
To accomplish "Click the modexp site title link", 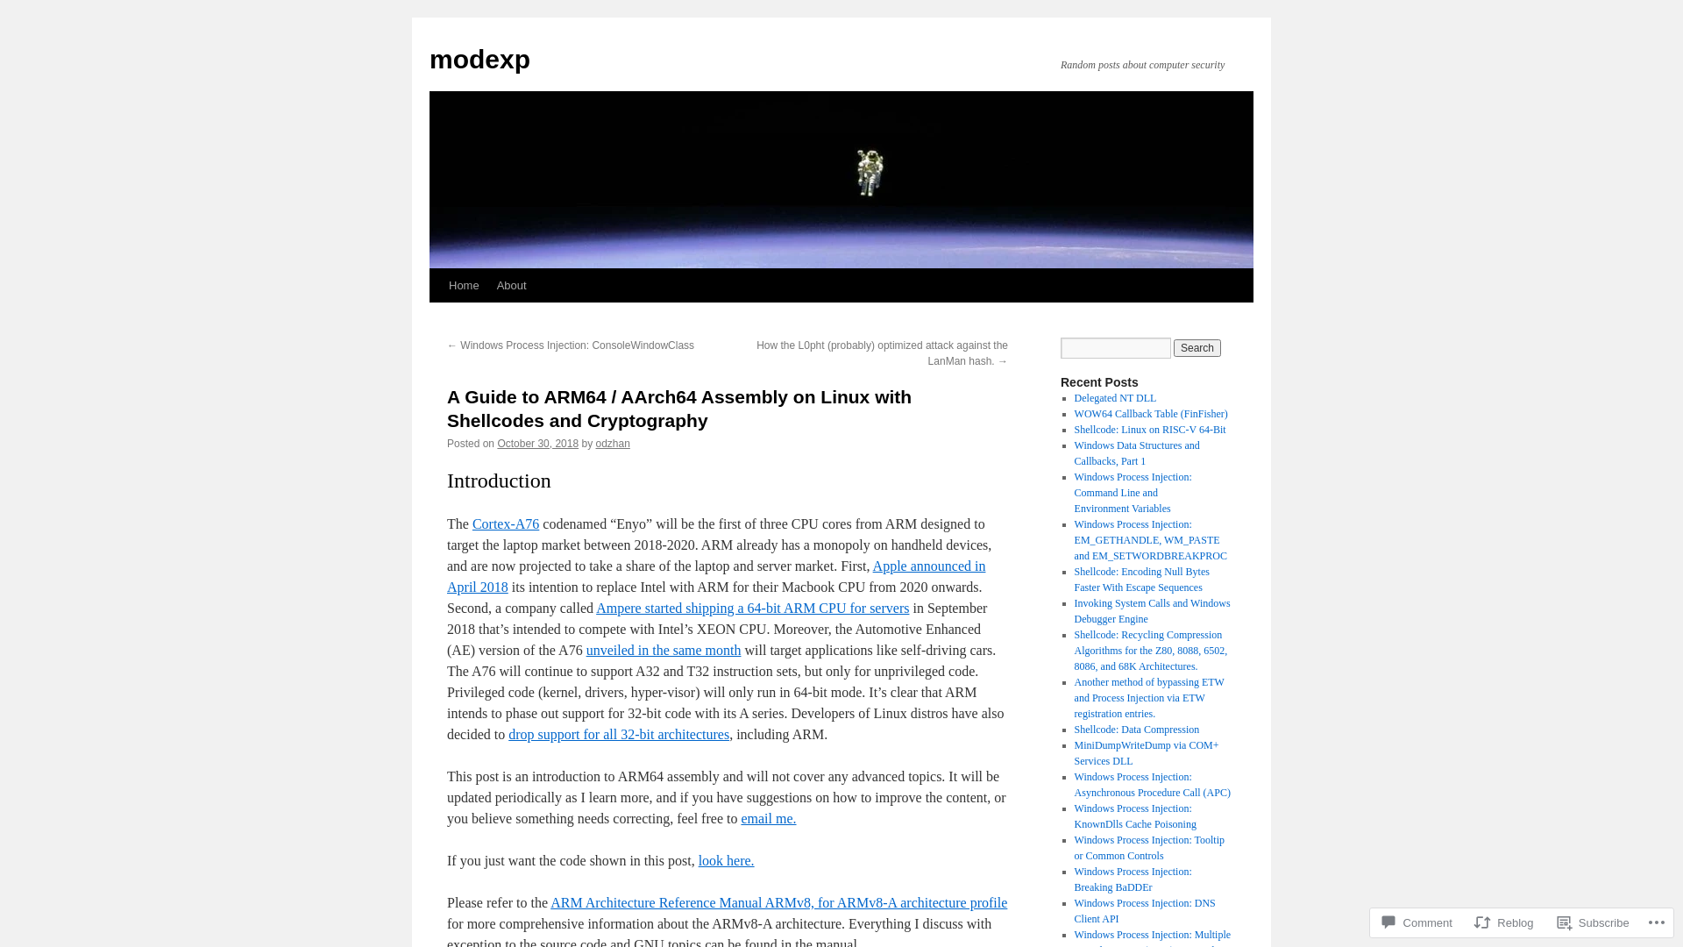I will pyautogui.click(x=479, y=58).
